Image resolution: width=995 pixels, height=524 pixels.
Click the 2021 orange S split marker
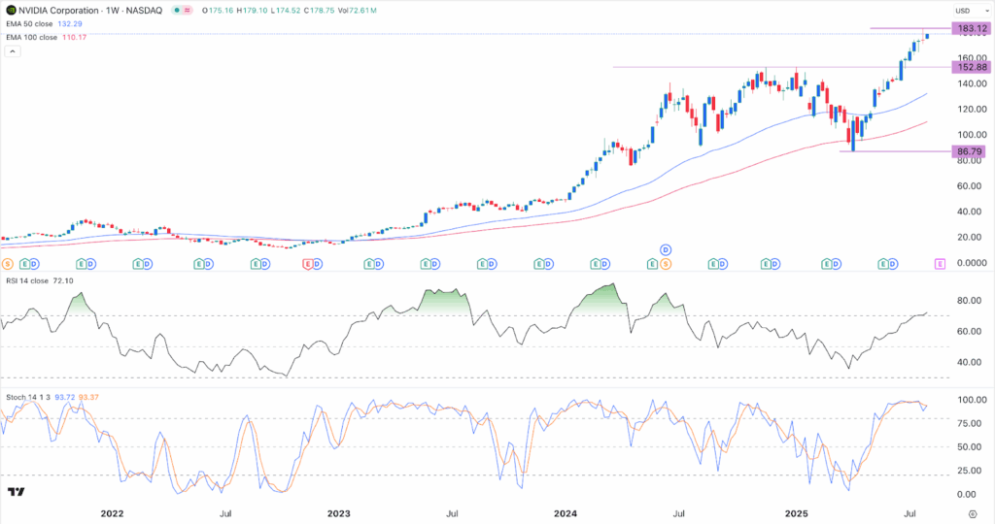pyautogui.click(x=8, y=264)
